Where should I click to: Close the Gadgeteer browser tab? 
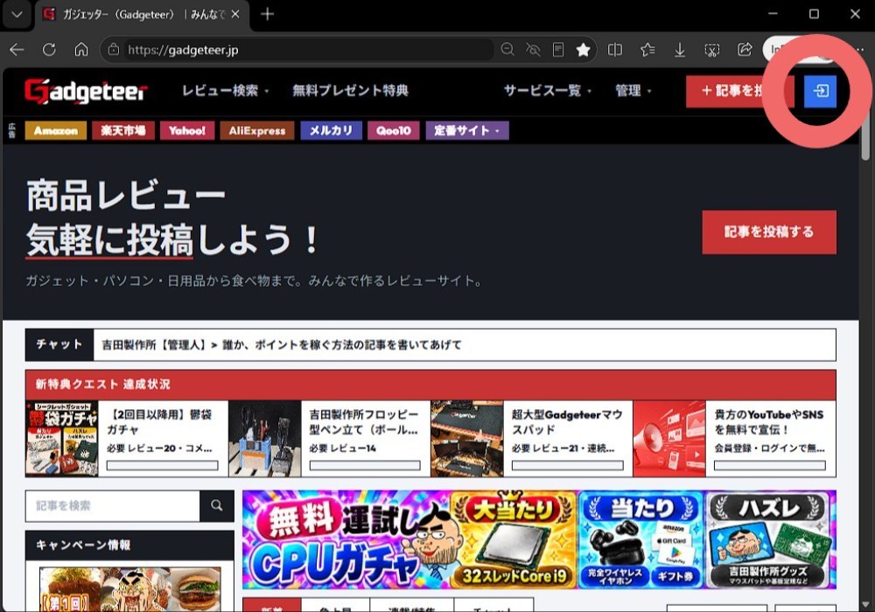pyautogui.click(x=235, y=14)
